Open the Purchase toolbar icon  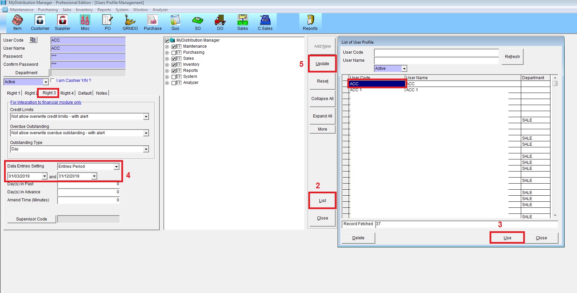tap(153, 21)
